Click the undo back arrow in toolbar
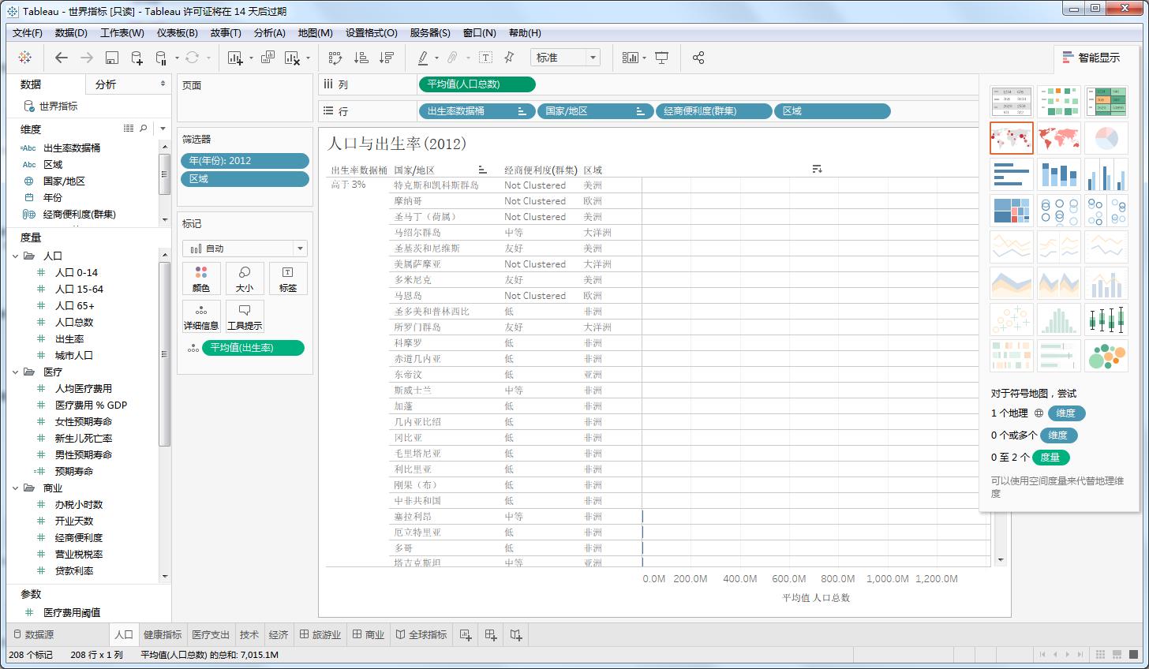This screenshot has width=1149, height=669. (61, 58)
